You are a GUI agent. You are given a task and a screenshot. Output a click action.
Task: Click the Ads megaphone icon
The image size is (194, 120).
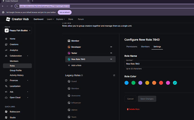[6, 92]
